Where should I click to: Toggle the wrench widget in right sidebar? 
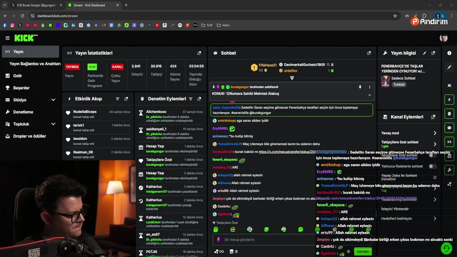coord(449,170)
